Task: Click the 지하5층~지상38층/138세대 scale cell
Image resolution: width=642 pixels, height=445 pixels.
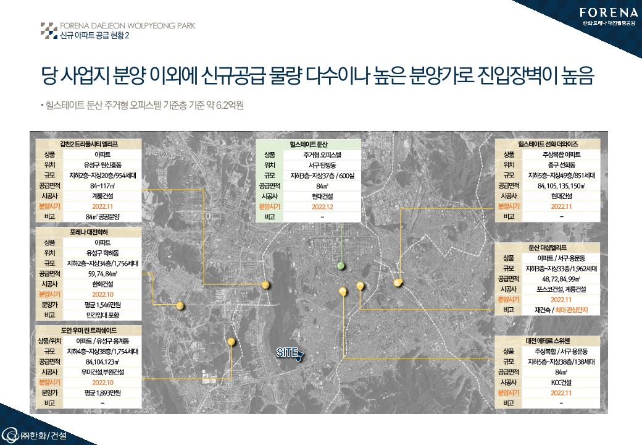Action: pyautogui.click(x=561, y=362)
